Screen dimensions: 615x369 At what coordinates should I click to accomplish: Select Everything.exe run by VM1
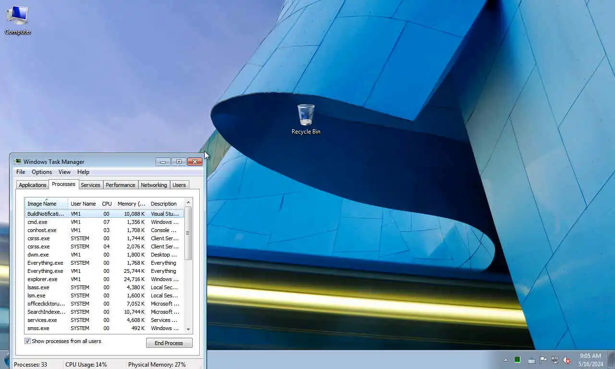[x=104, y=271]
